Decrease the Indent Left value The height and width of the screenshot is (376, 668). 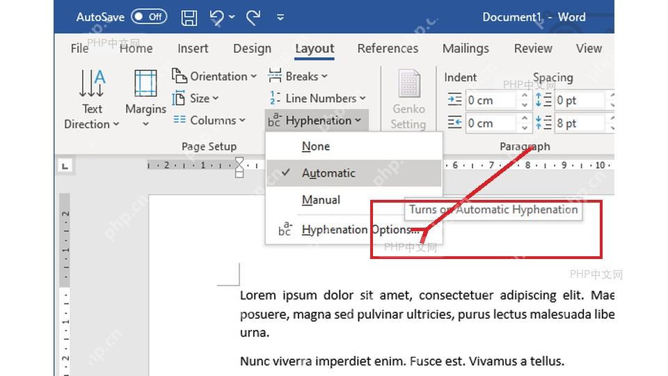525,105
